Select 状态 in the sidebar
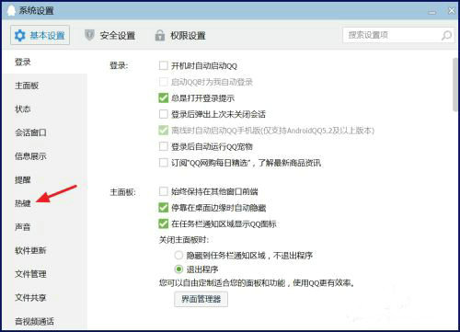 45,109
